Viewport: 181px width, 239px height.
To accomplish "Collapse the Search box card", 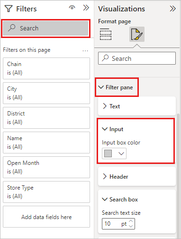I will (105, 200).
